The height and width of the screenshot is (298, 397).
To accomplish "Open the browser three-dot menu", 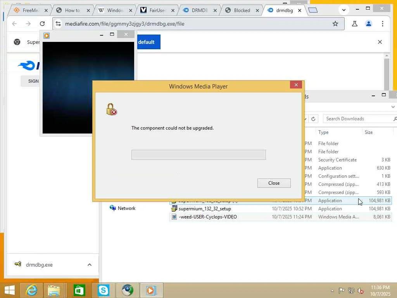I will point(383,24).
